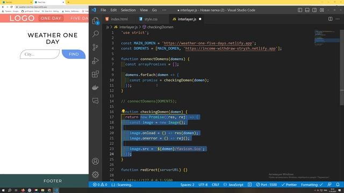The height and width of the screenshot is (193, 344).
Task: Open the Source Control view
Action: point(96,47)
